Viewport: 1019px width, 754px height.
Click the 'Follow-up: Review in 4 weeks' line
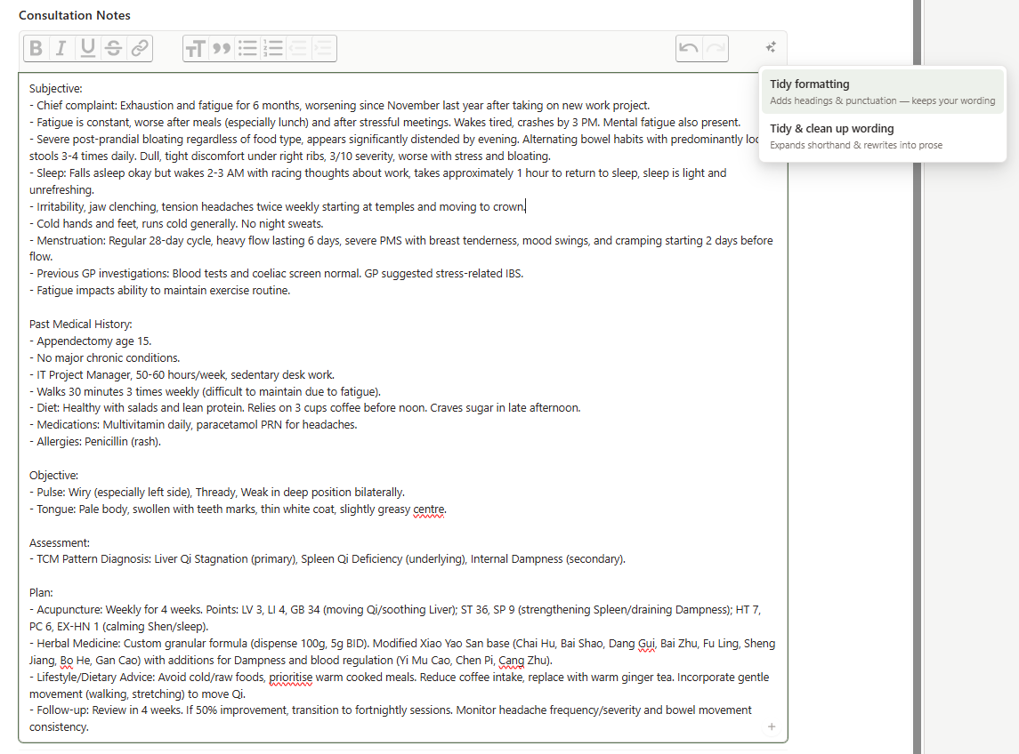390,718
